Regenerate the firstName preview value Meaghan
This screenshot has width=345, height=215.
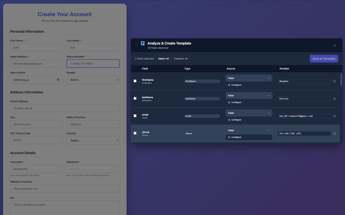334,81
